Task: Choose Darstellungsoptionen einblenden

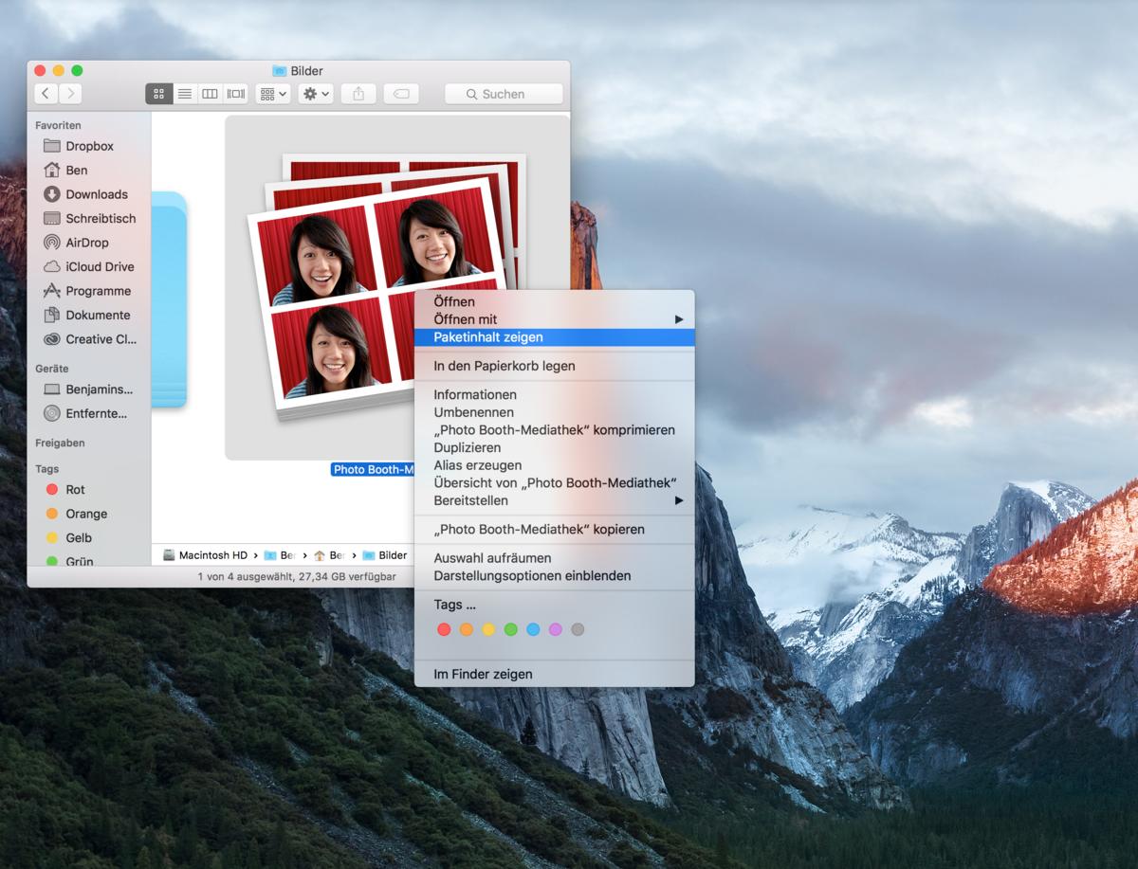Action: (555, 575)
